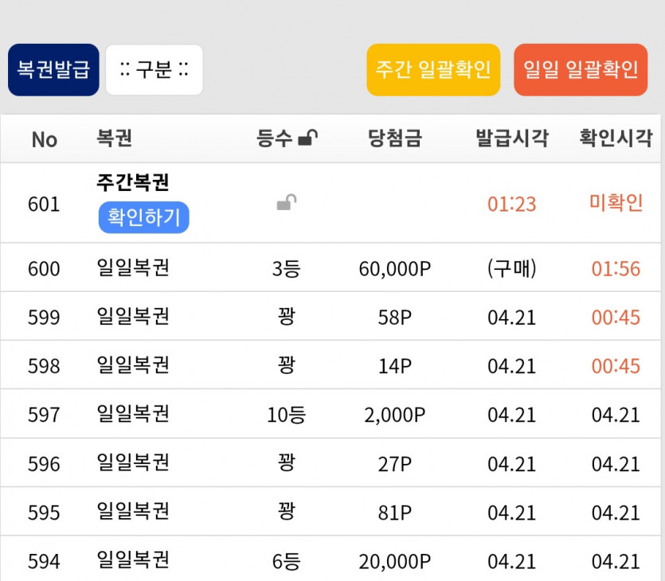The height and width of the screenshot is (581, 665).
Task: Click issue time 01:23 in row 601
Action: (x=512, y=205)
